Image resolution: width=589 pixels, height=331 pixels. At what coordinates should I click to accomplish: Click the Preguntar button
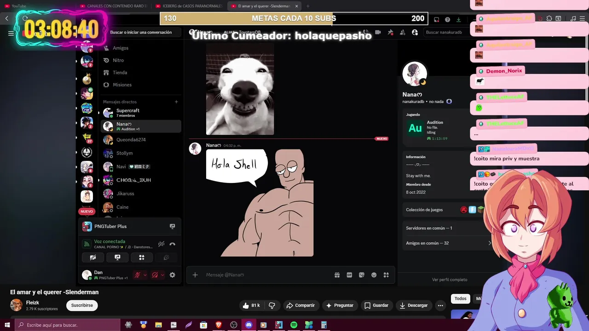tap(340, 305)
